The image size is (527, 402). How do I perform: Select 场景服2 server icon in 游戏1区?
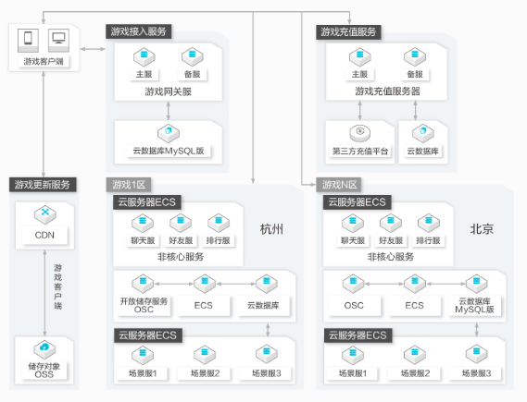205,355
